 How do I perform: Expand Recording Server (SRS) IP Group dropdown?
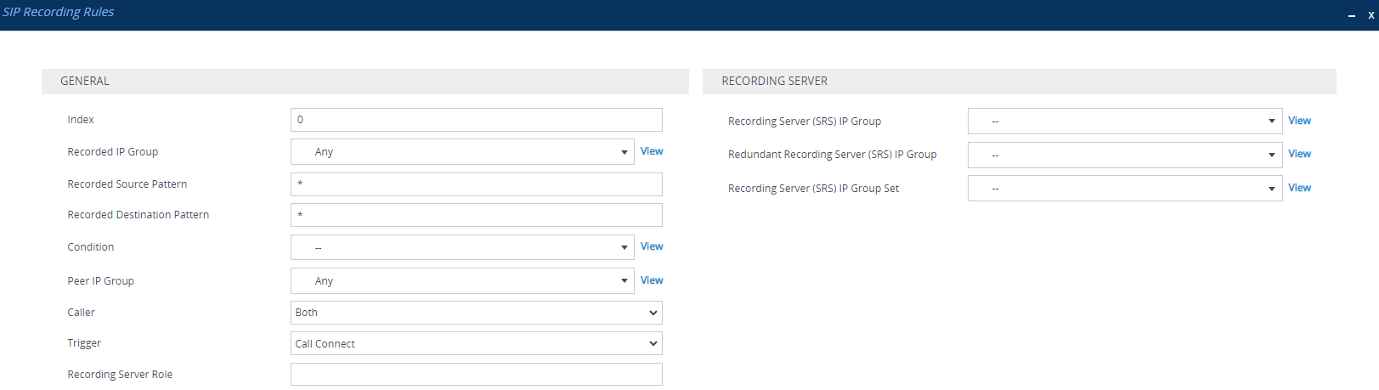tap(1124, 122)
